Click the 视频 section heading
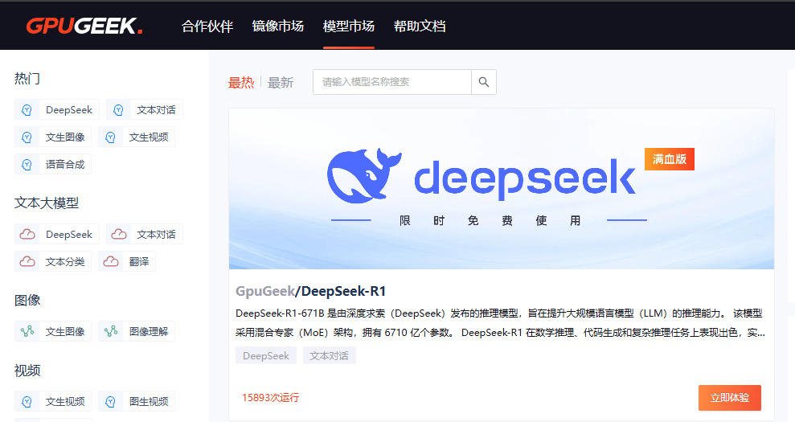Image resolution: width=795 pixels, height=422 pixels. point(27,371)
